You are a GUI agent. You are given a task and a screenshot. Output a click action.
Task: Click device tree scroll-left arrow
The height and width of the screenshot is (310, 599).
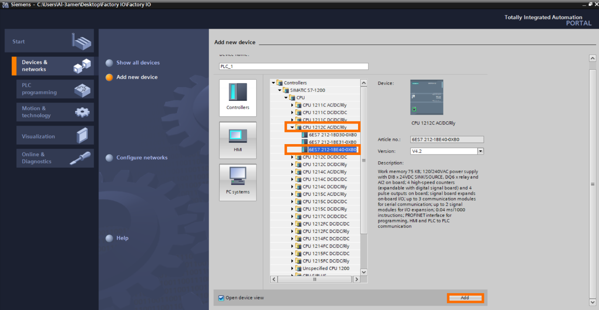pyautogui.click(x=274, y=279)
